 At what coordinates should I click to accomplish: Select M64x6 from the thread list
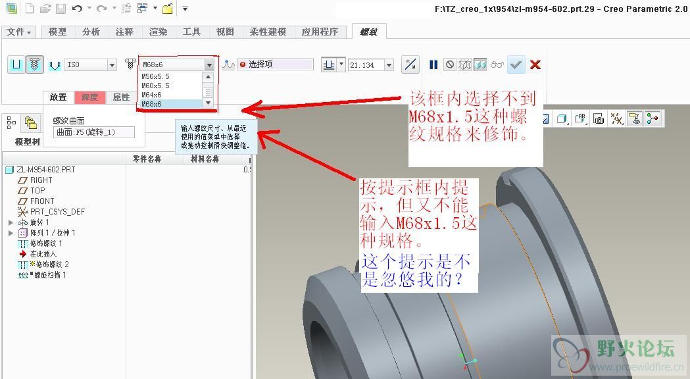[x=171, y=95]
